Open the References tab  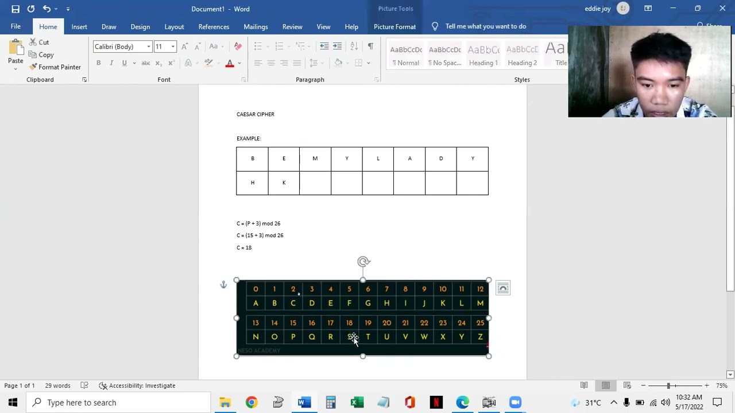pyautogui.click(x=214, y=26)
